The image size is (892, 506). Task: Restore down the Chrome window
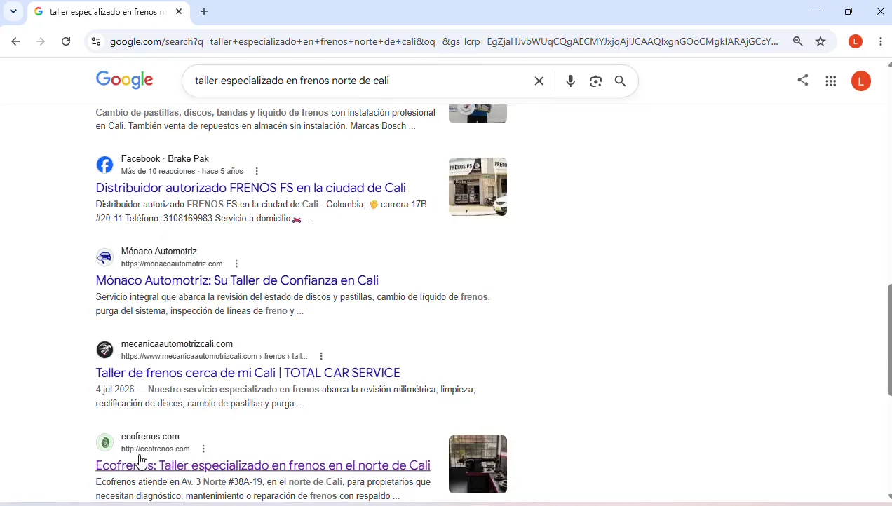(849, 11)
